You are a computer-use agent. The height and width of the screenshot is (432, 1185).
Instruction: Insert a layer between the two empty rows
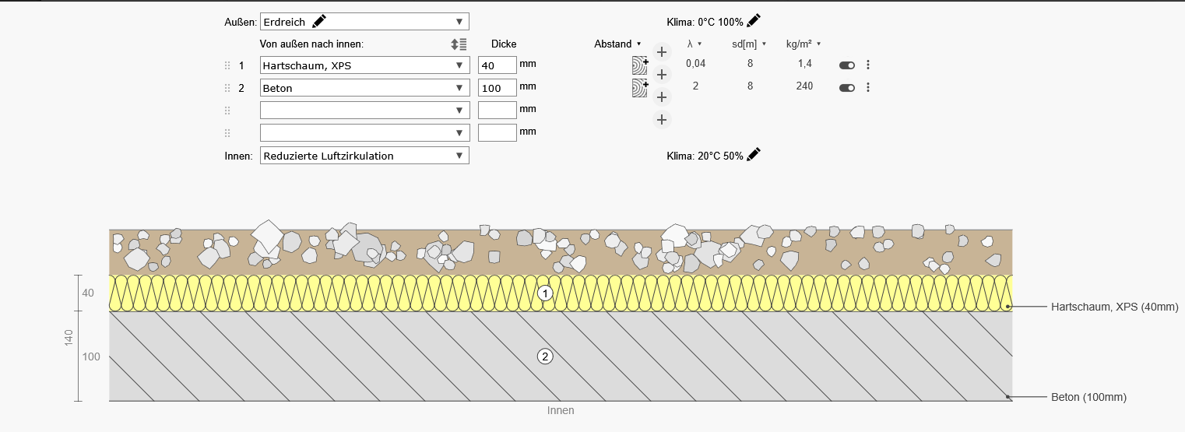click(661, 120)
